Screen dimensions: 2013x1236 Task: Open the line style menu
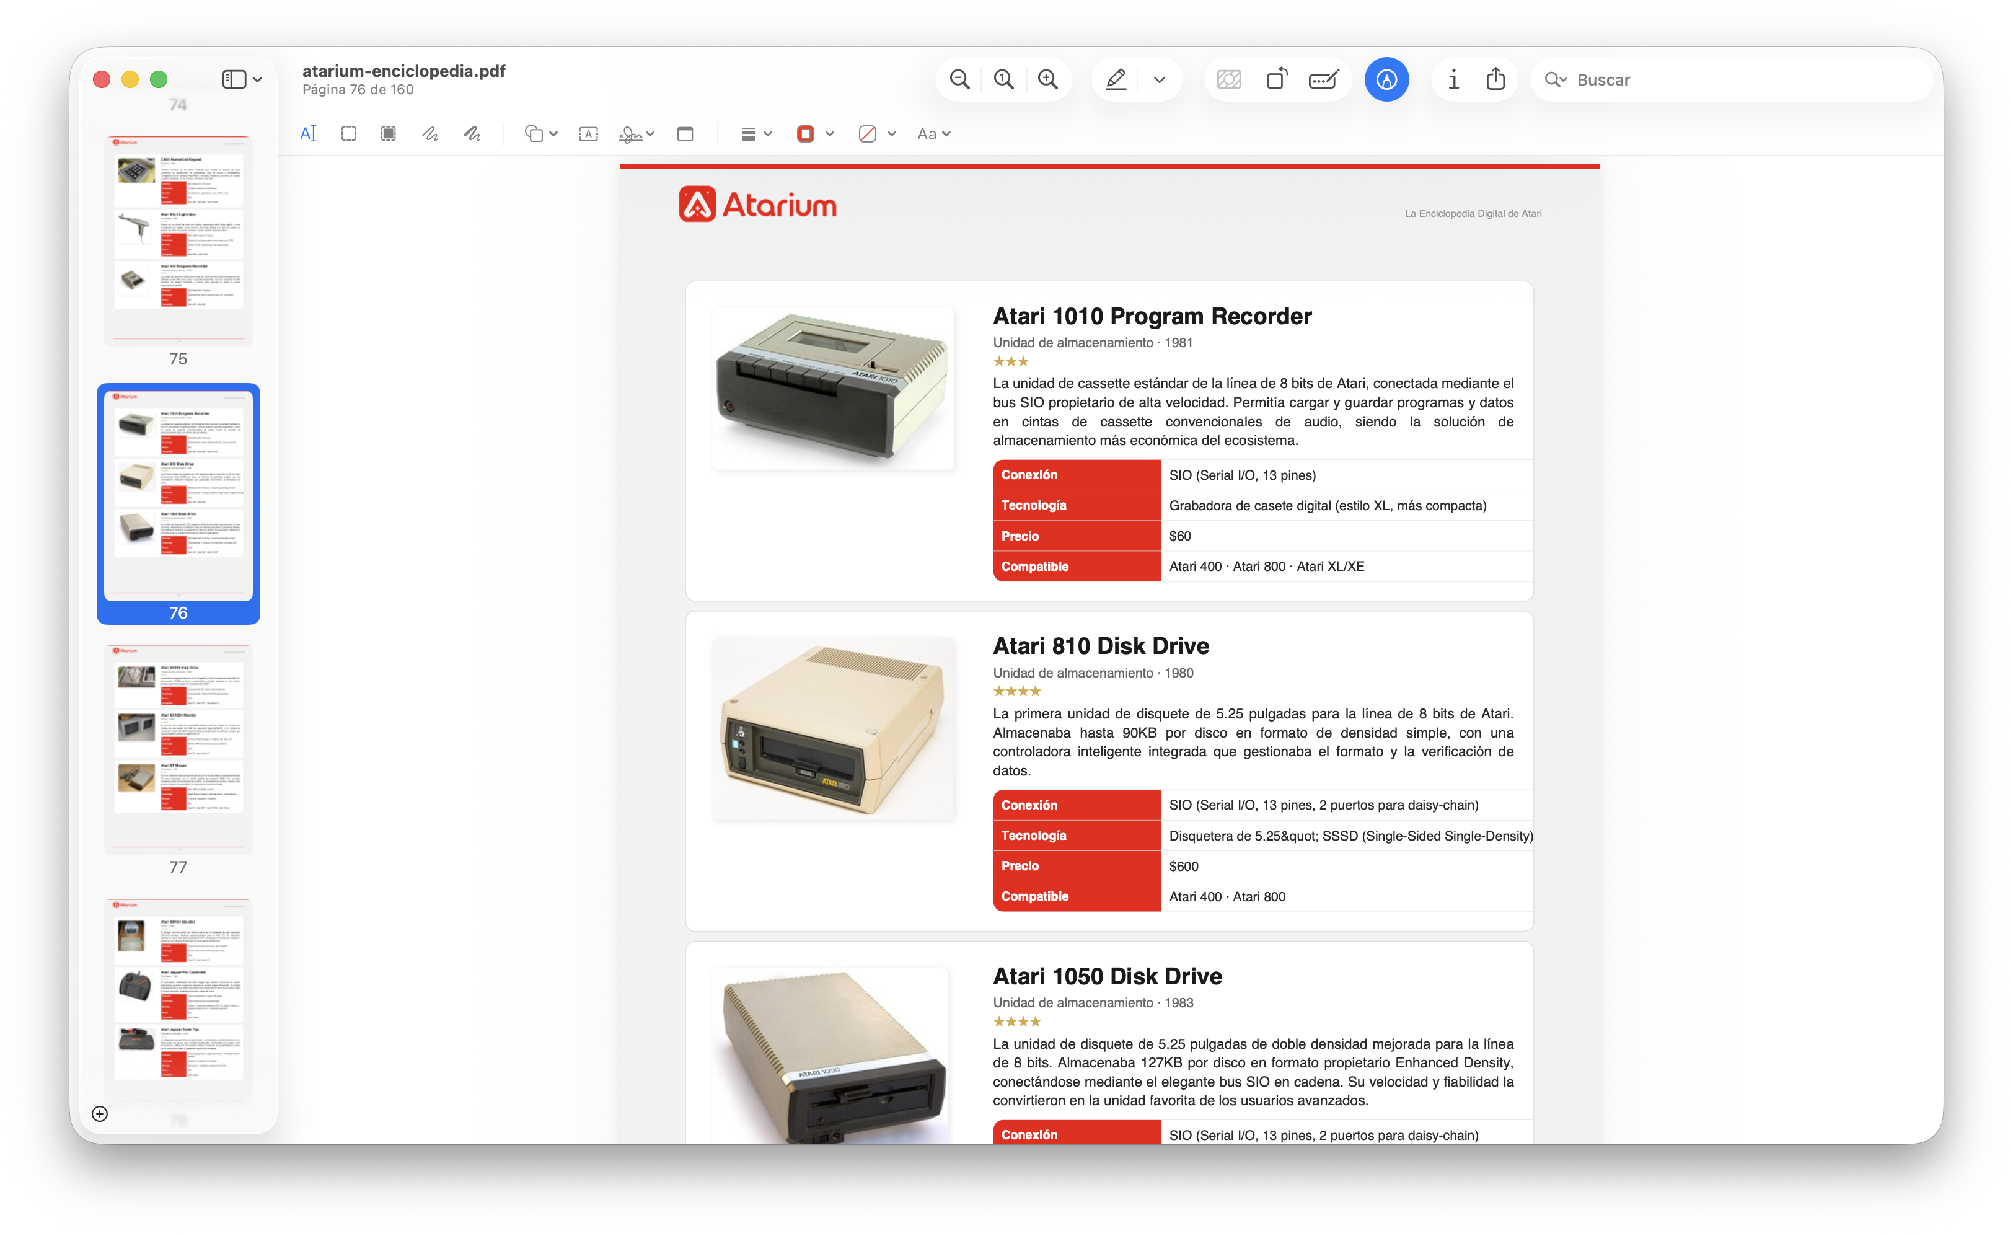click(755, 133)
